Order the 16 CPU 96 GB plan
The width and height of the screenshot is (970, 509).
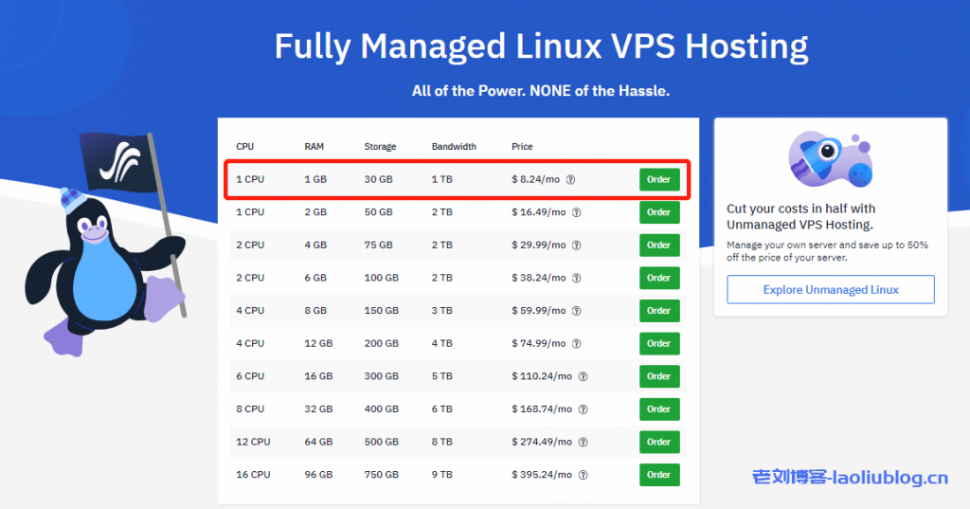[x=659, y=475]
